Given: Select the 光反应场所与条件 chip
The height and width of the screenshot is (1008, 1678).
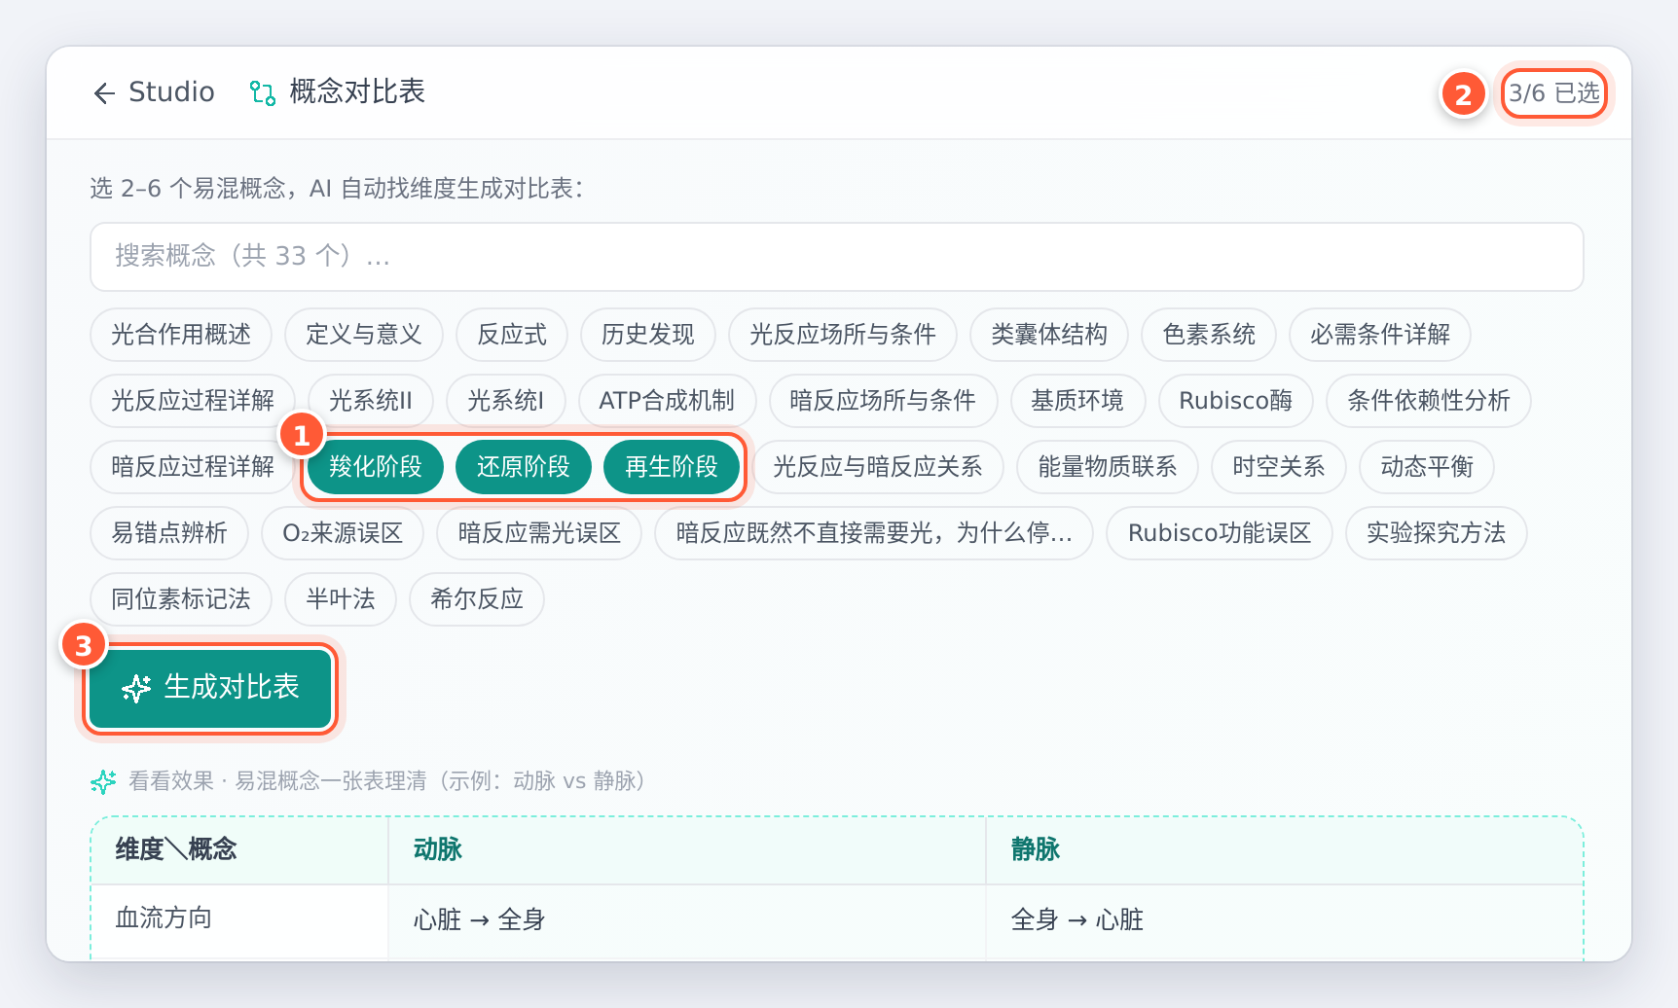Looking at the screenshot, I should 843,335.
